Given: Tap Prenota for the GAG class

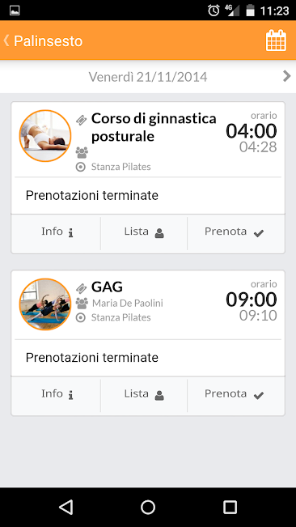Looking at the screenshot, I should pyautogui.click(x=235, y=394).
